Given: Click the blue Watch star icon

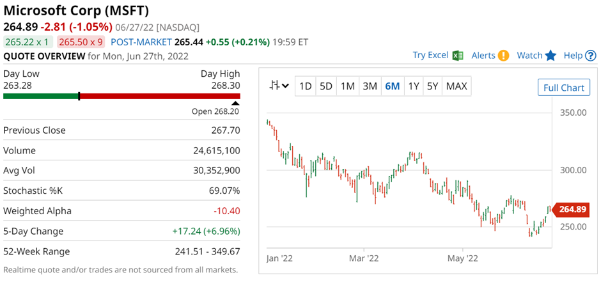Looking at the screenshot, I should (551, 56).
